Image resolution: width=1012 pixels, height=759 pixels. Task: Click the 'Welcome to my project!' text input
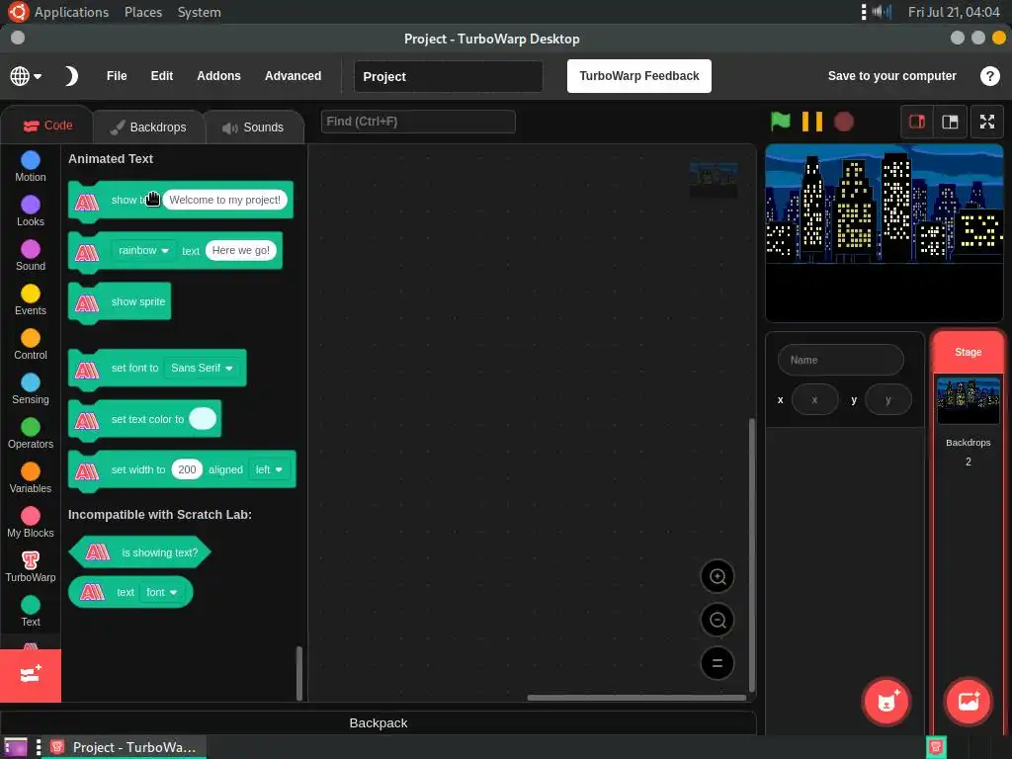pyautogui.click(x=224, y=200)
